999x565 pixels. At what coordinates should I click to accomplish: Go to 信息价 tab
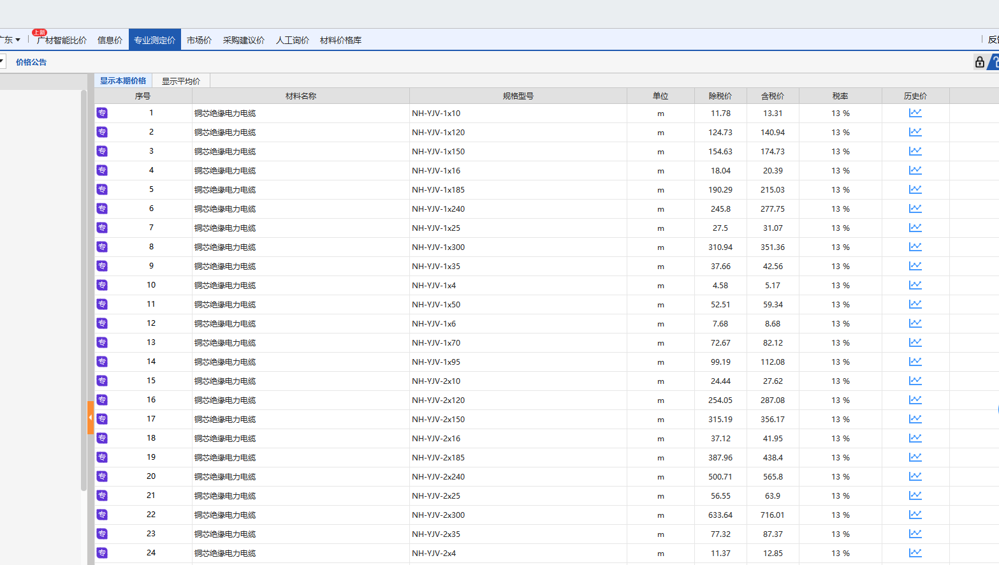click(110, 40)
